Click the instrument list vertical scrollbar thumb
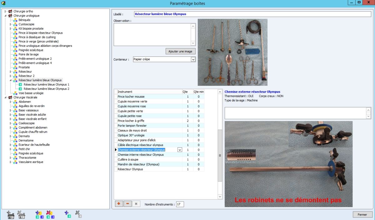Image resolution: width=375 pixels, height=220 pixels. click(x=220, y=155)
